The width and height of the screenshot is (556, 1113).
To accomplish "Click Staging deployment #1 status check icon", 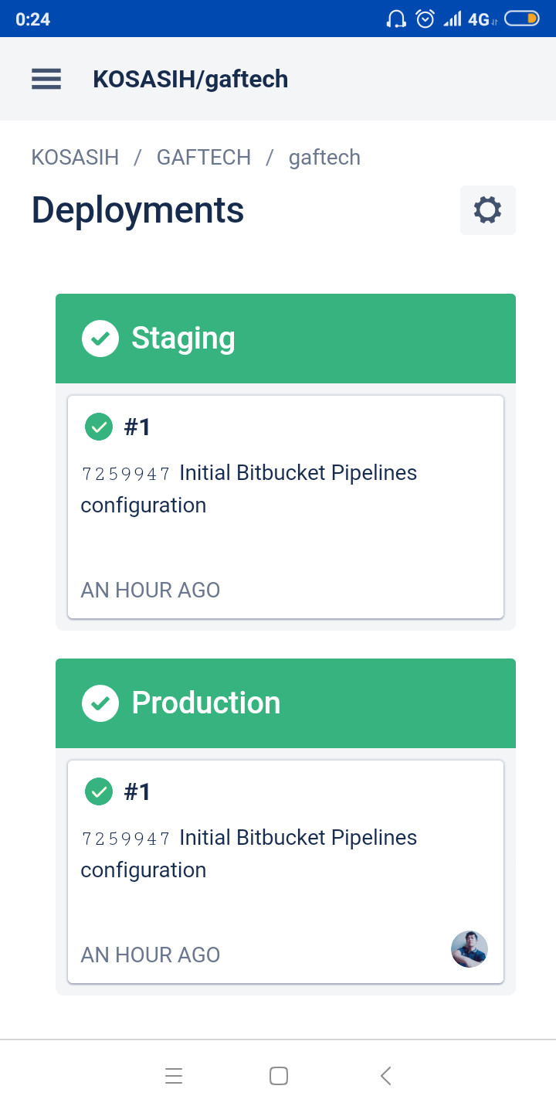I will (99, 427).
